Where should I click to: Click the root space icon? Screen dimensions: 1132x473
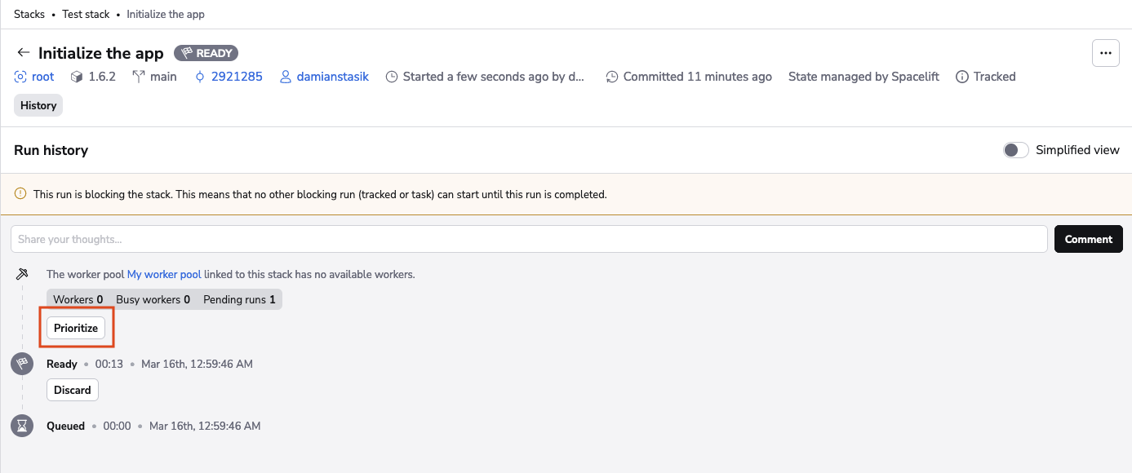tap(20, 77)
